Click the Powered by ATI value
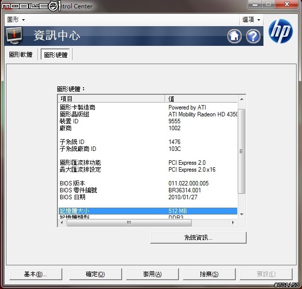 pos(187,108)
